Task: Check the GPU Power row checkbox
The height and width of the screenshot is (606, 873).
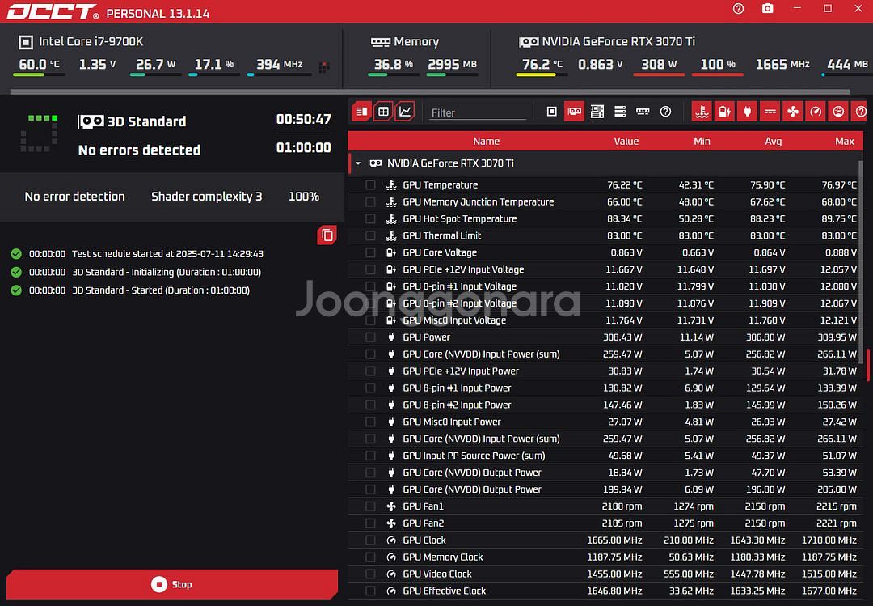Action: point(370,337)
